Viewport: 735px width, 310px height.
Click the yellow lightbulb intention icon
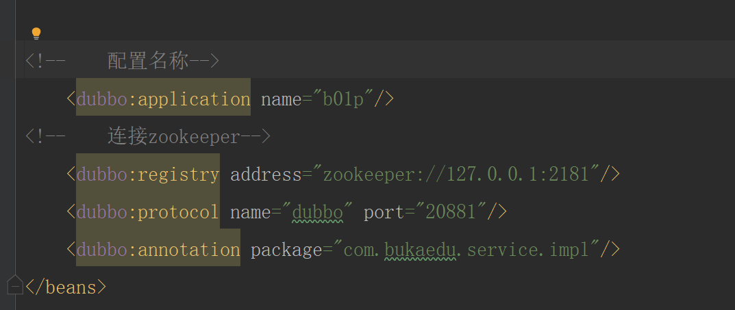tap(36, 33)
